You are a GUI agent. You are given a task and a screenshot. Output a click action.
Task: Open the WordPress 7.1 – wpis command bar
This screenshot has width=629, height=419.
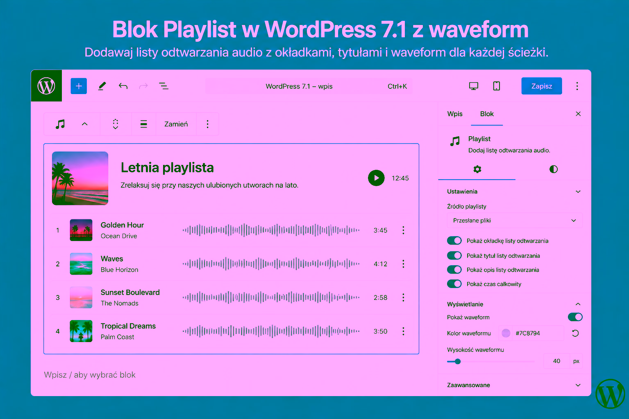pyautogui.click(x=309, y=86)
